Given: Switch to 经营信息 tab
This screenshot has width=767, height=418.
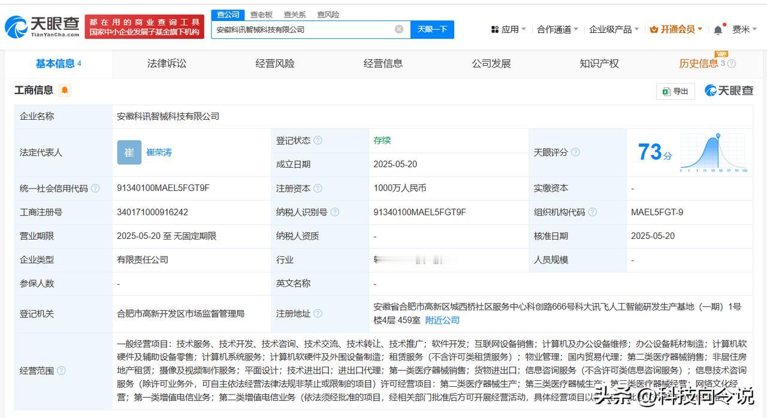Looking at the screenshot, I should pos(383,63).
